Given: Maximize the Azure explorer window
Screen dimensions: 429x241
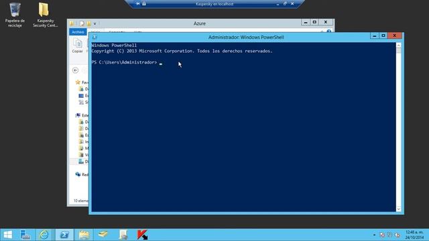Looking at the screenshot, I should (314, 22).
